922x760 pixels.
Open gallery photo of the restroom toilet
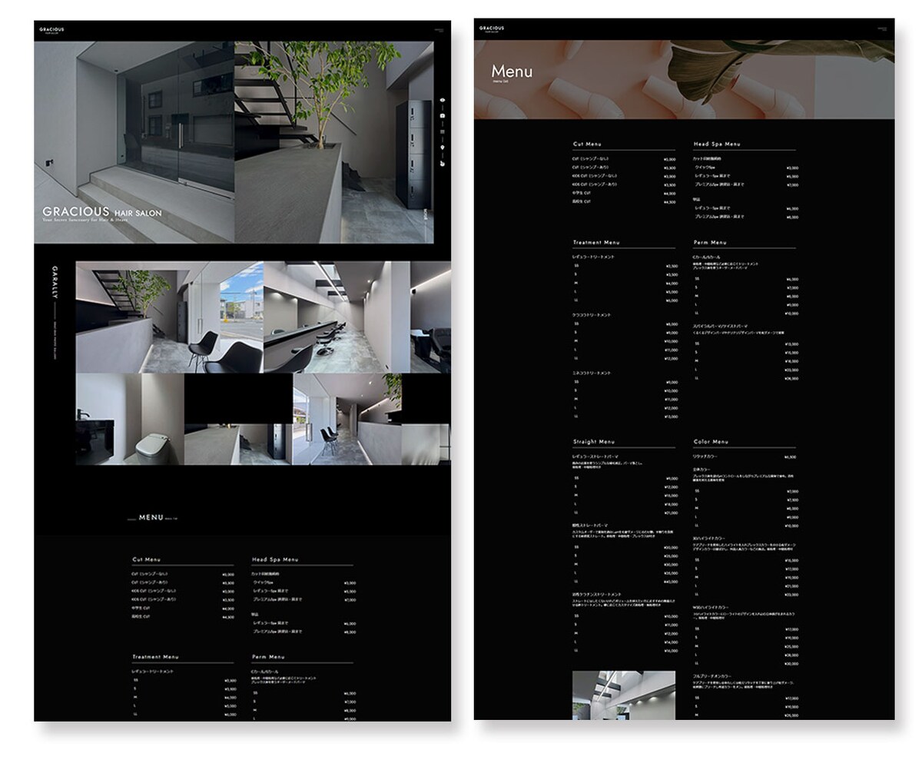pos(130,420)
